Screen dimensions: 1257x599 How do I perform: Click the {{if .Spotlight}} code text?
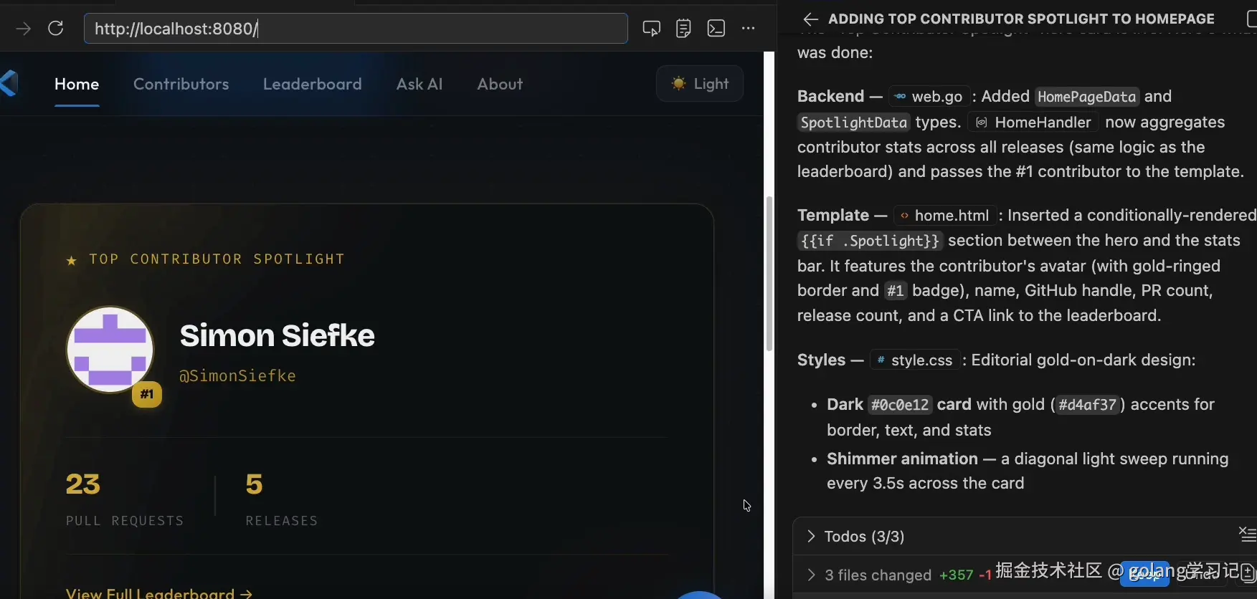pyautogui.click(x=870, y=241)
